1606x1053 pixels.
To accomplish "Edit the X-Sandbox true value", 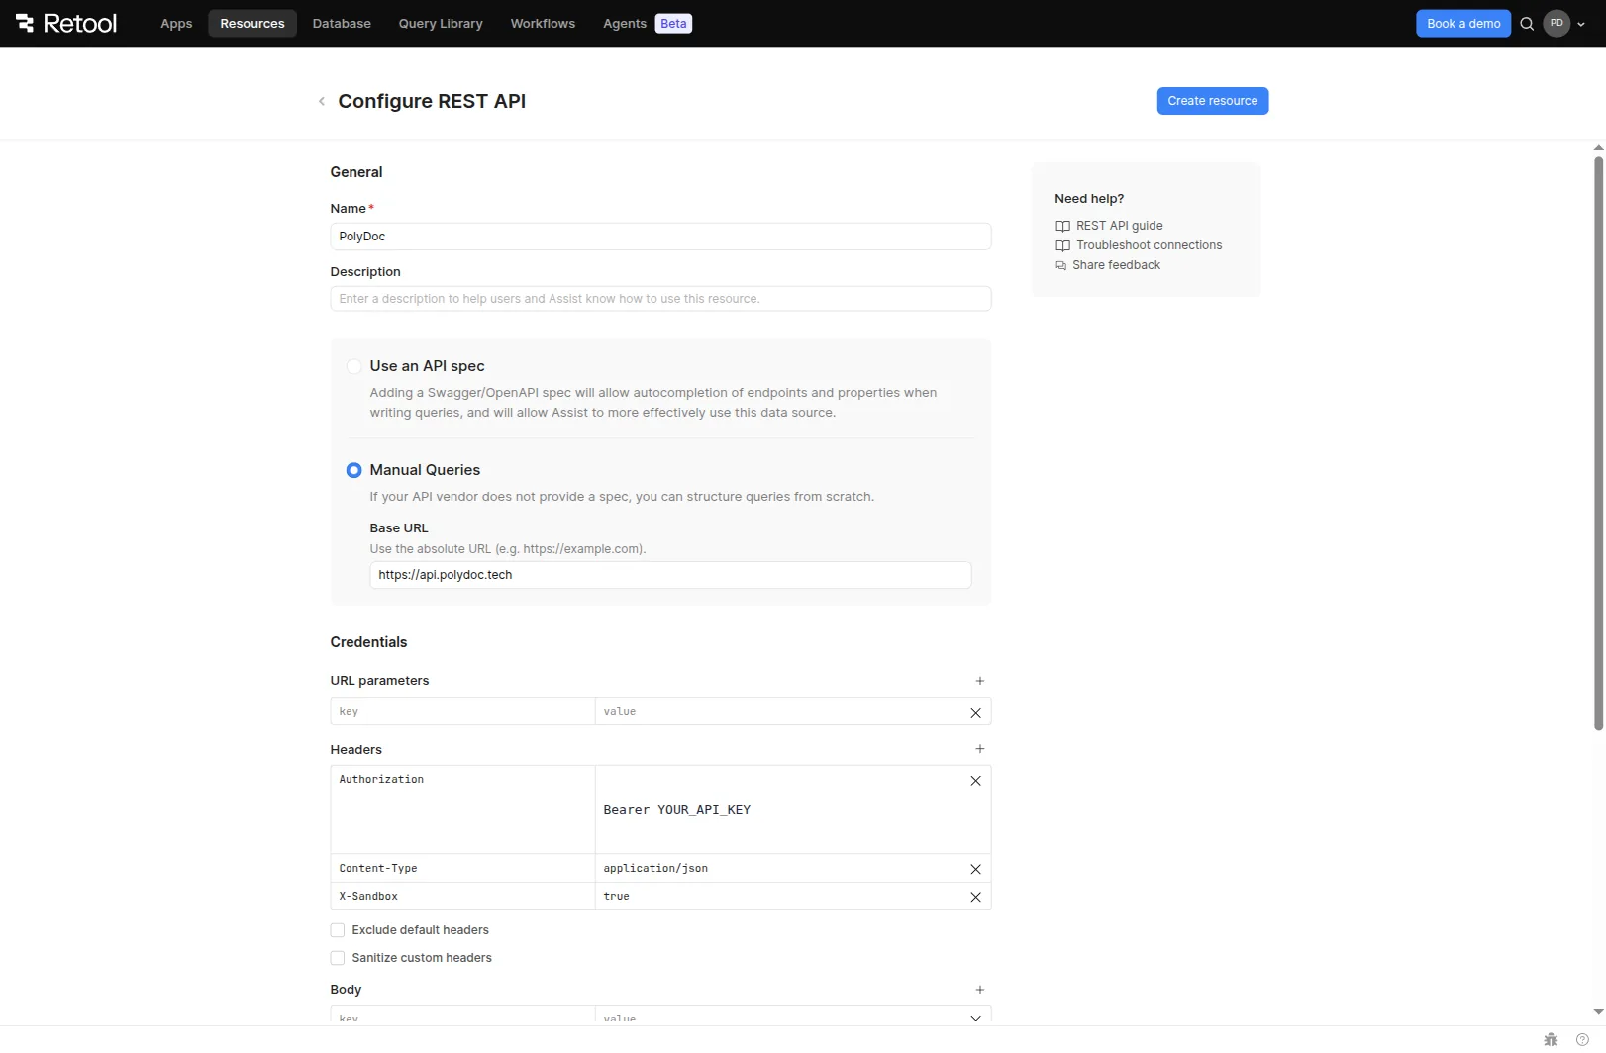I will click(x=780, y=897).
